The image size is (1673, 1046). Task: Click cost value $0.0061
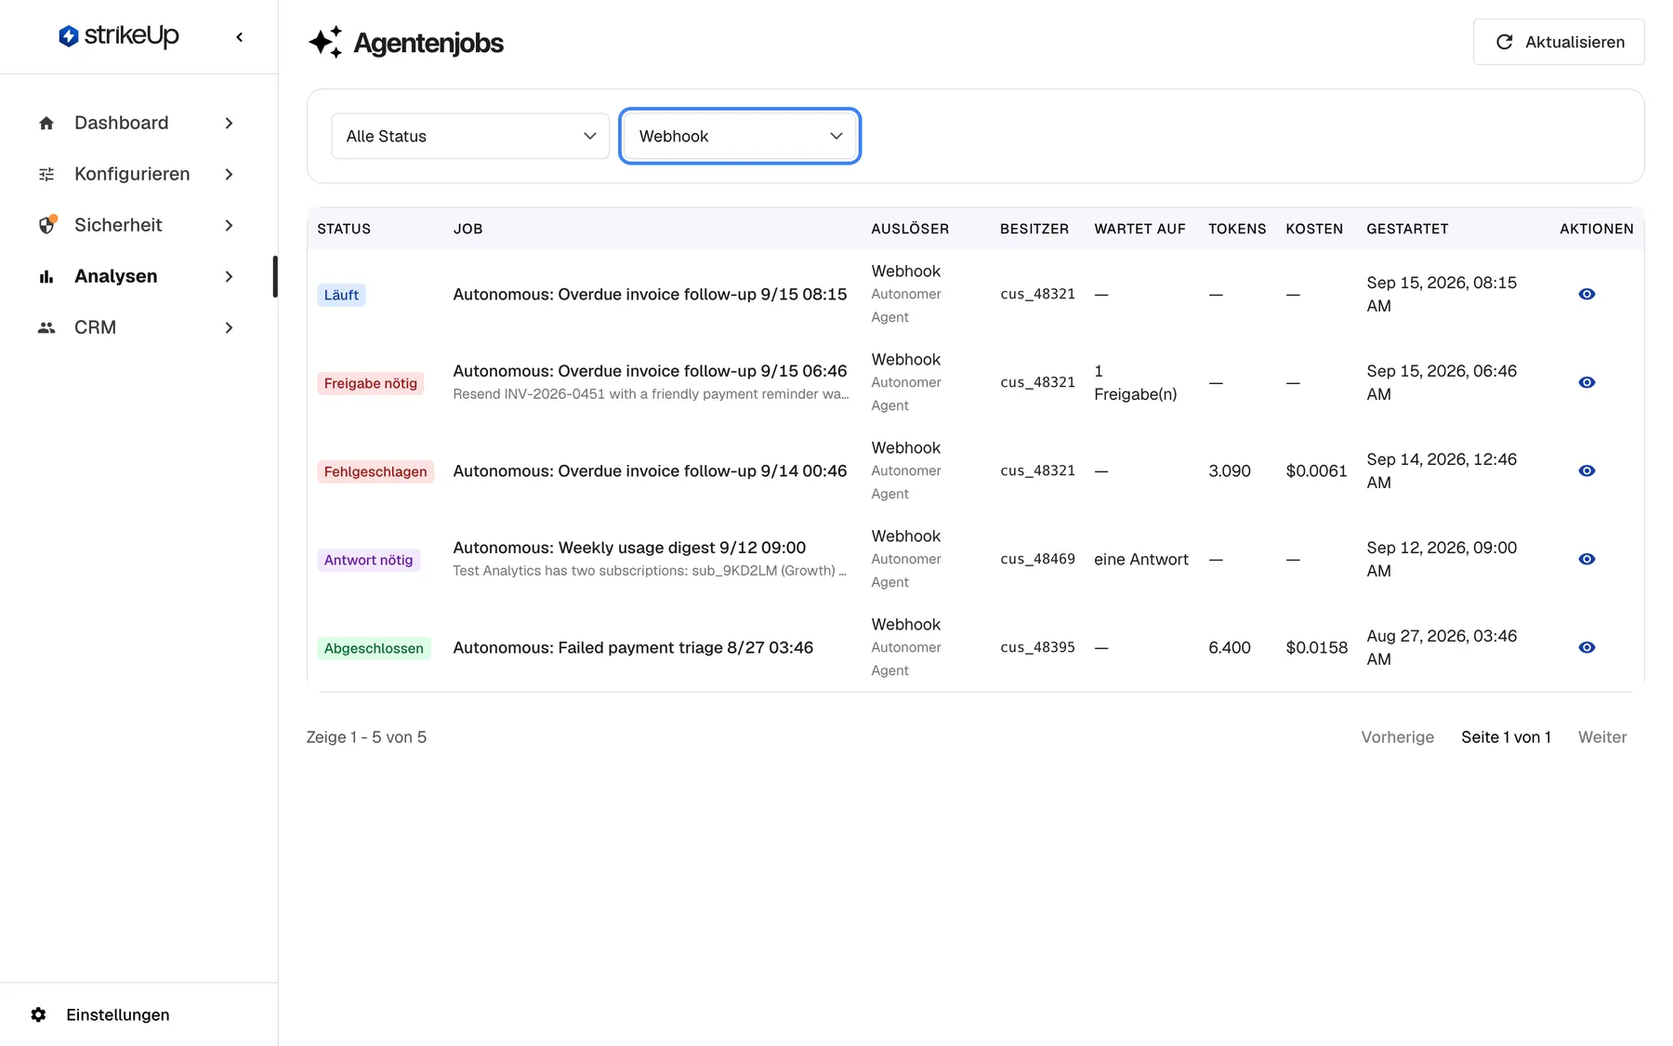click(x=1316, y=470)
